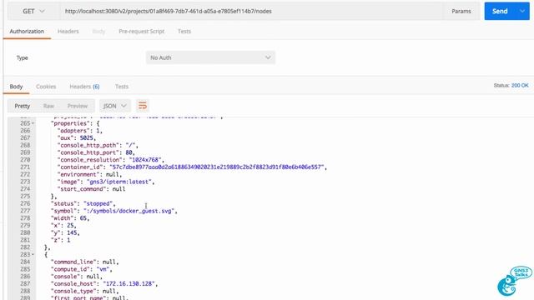Viewport: 534px width, 300px height.
Task: Open the JSON format dropdown
Action: pyautogui.click(x=115, y=106)
